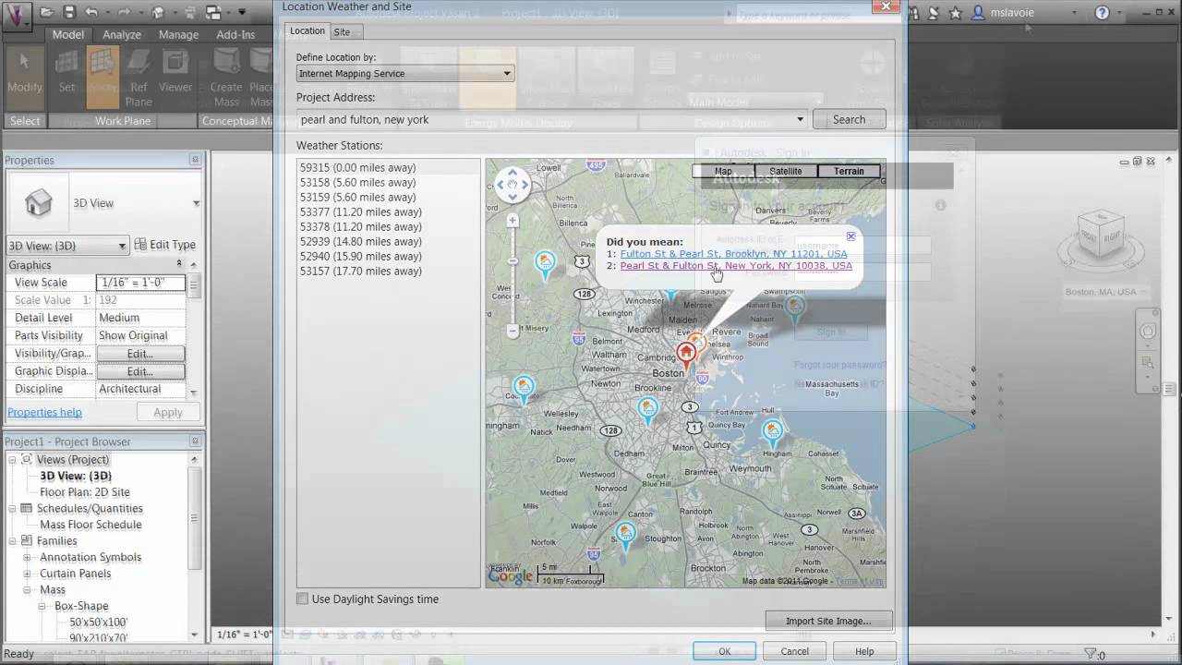This screenshot has width=1182, height=665.
Task: Collapse Schedules/Quantities tree node
Action: click(x=12, y=508)
